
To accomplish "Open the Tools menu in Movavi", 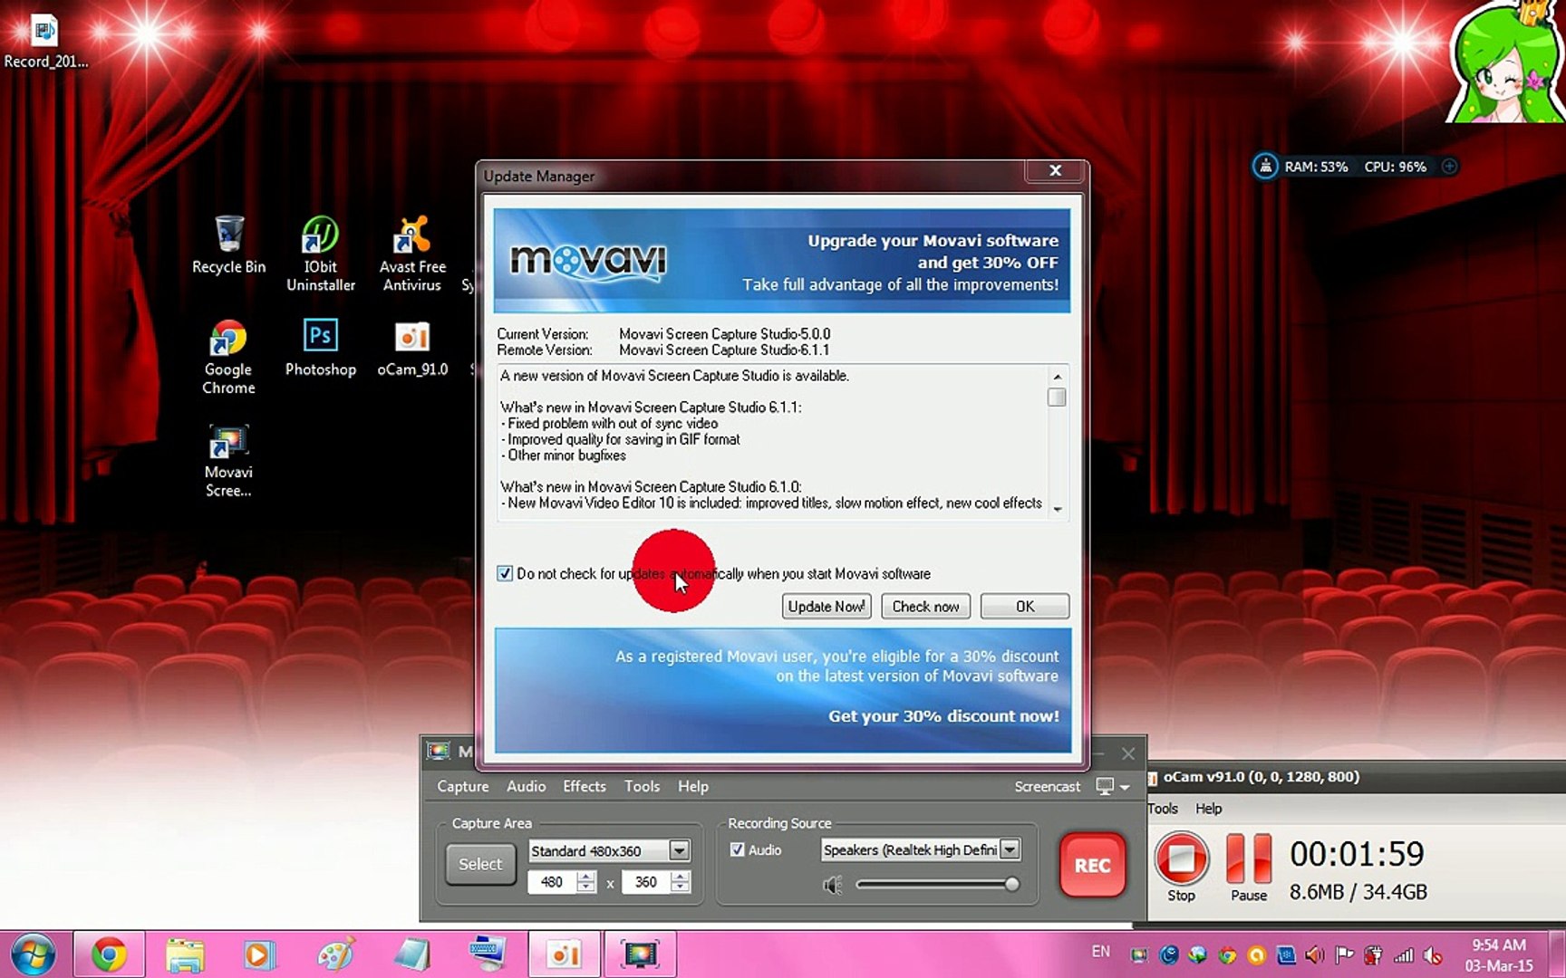I will (x=642, y=786).
